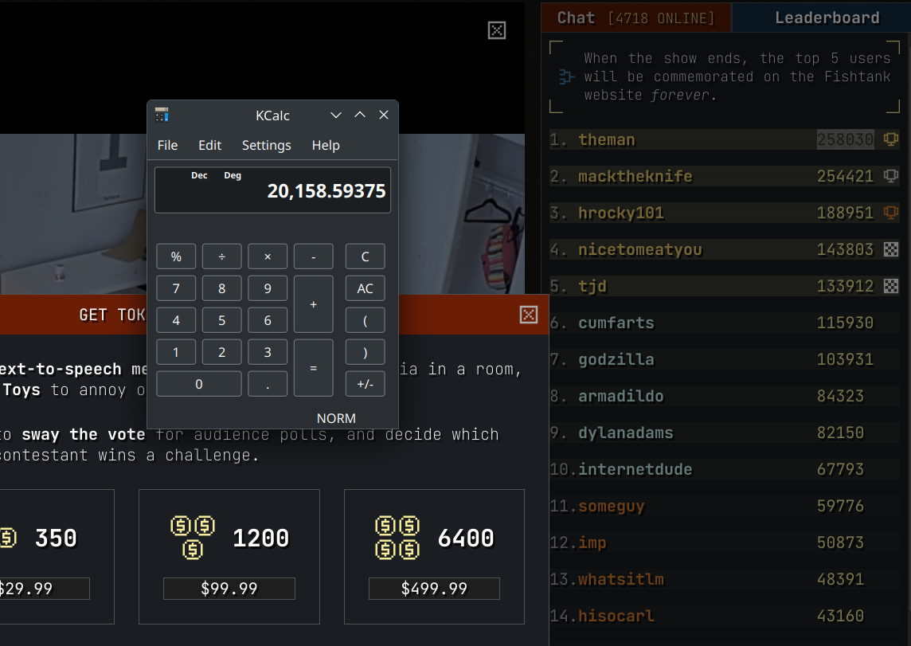Click tjd's checkered badge icon

coord(890,286)
